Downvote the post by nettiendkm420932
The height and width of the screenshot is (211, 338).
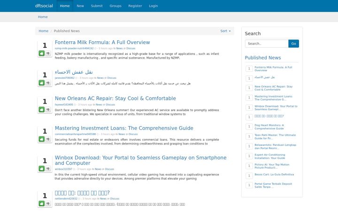point(48,203)
